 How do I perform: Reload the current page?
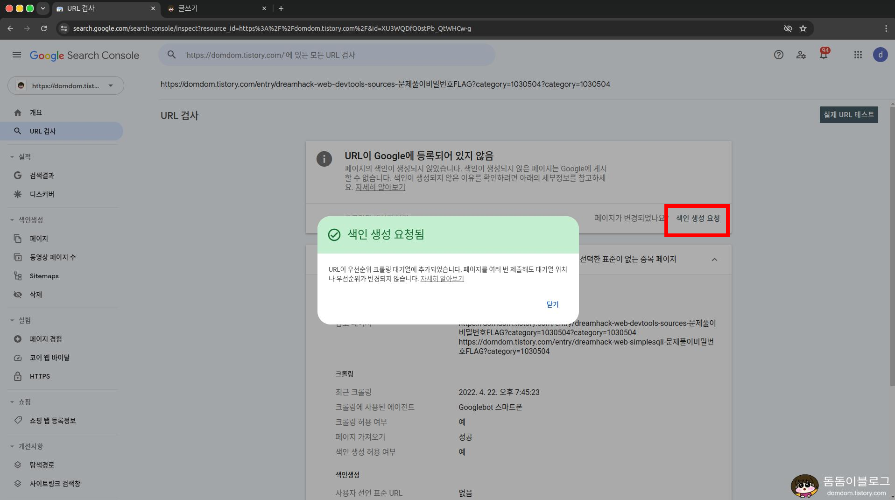point(44,28)
